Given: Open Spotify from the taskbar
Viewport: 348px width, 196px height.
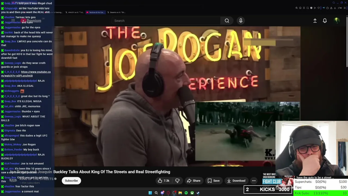Looking at the screenshot, I should [186, 193].
